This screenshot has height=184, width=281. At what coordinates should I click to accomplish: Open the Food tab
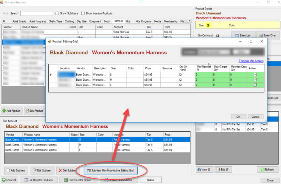point(107,21)
